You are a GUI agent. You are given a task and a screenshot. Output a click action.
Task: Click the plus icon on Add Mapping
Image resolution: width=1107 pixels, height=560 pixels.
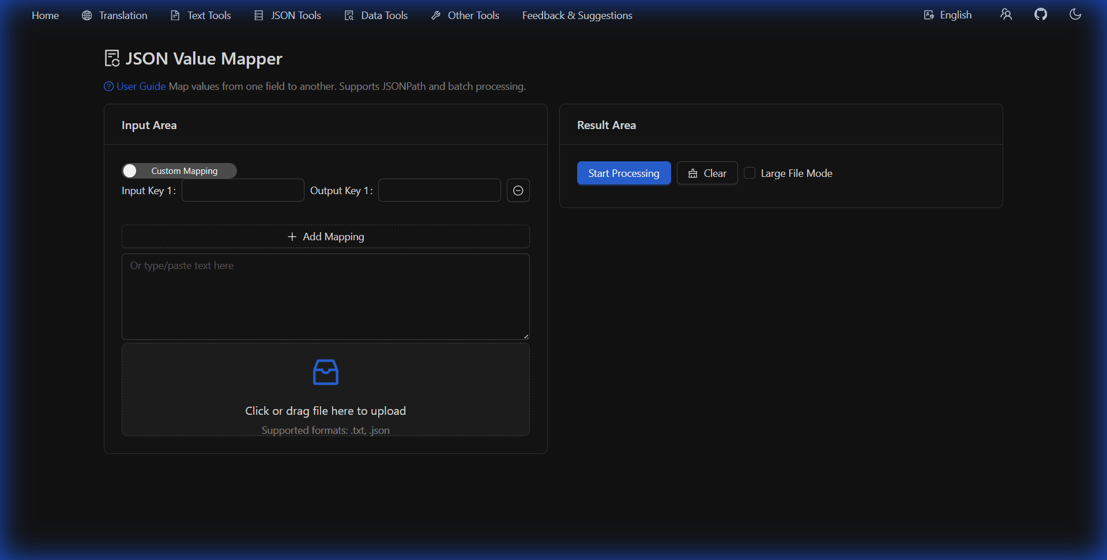tap(292, 236)
